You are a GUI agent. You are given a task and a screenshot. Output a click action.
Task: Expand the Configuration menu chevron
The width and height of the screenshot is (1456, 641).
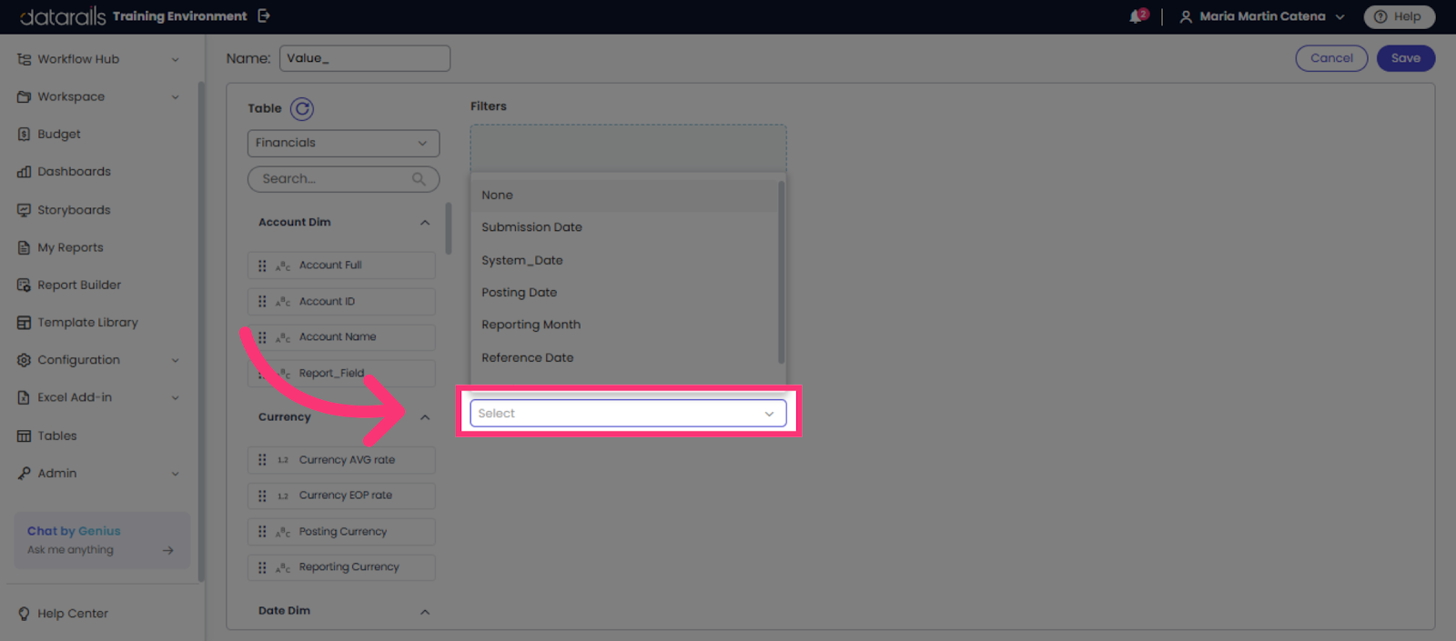pyautogui.click(x=175, y=361)
